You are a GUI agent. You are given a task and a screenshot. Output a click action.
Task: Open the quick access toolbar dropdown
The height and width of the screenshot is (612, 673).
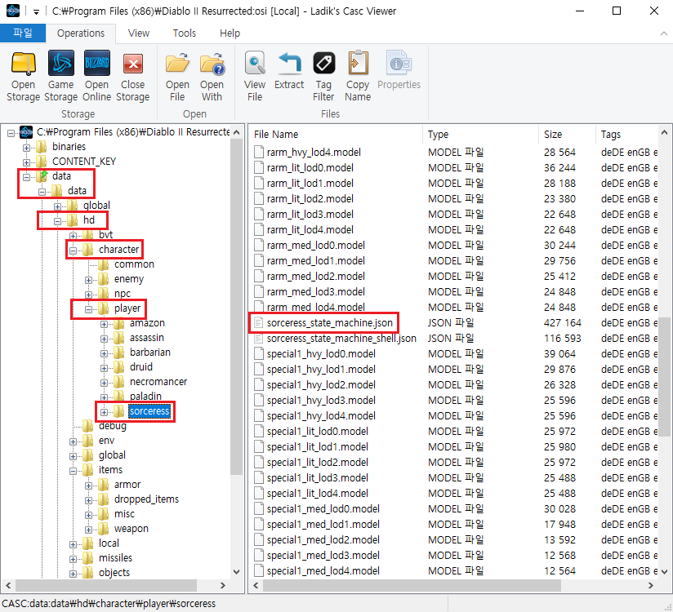(x=37, y=11)
